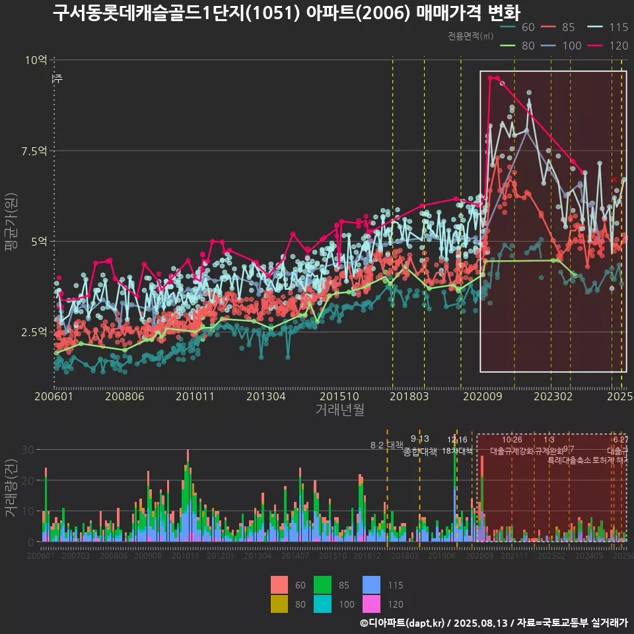Image resolution: width=634 pixels, height=634 pixels.
Task: Select the 60 line legend entry at top
Action: (518, 27)
